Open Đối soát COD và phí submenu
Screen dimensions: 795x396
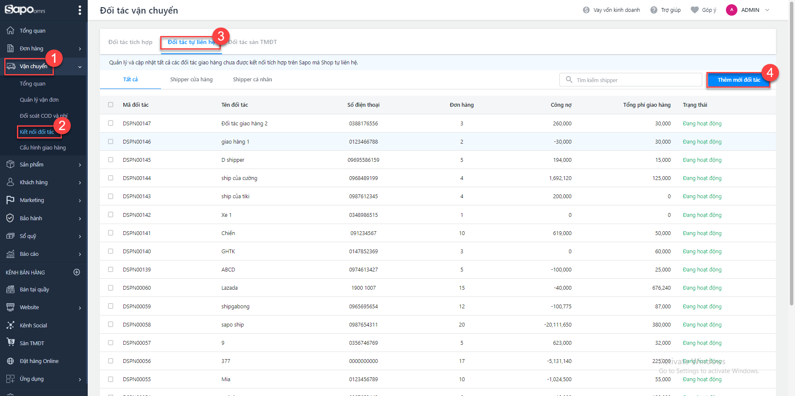tap(44, 116)
